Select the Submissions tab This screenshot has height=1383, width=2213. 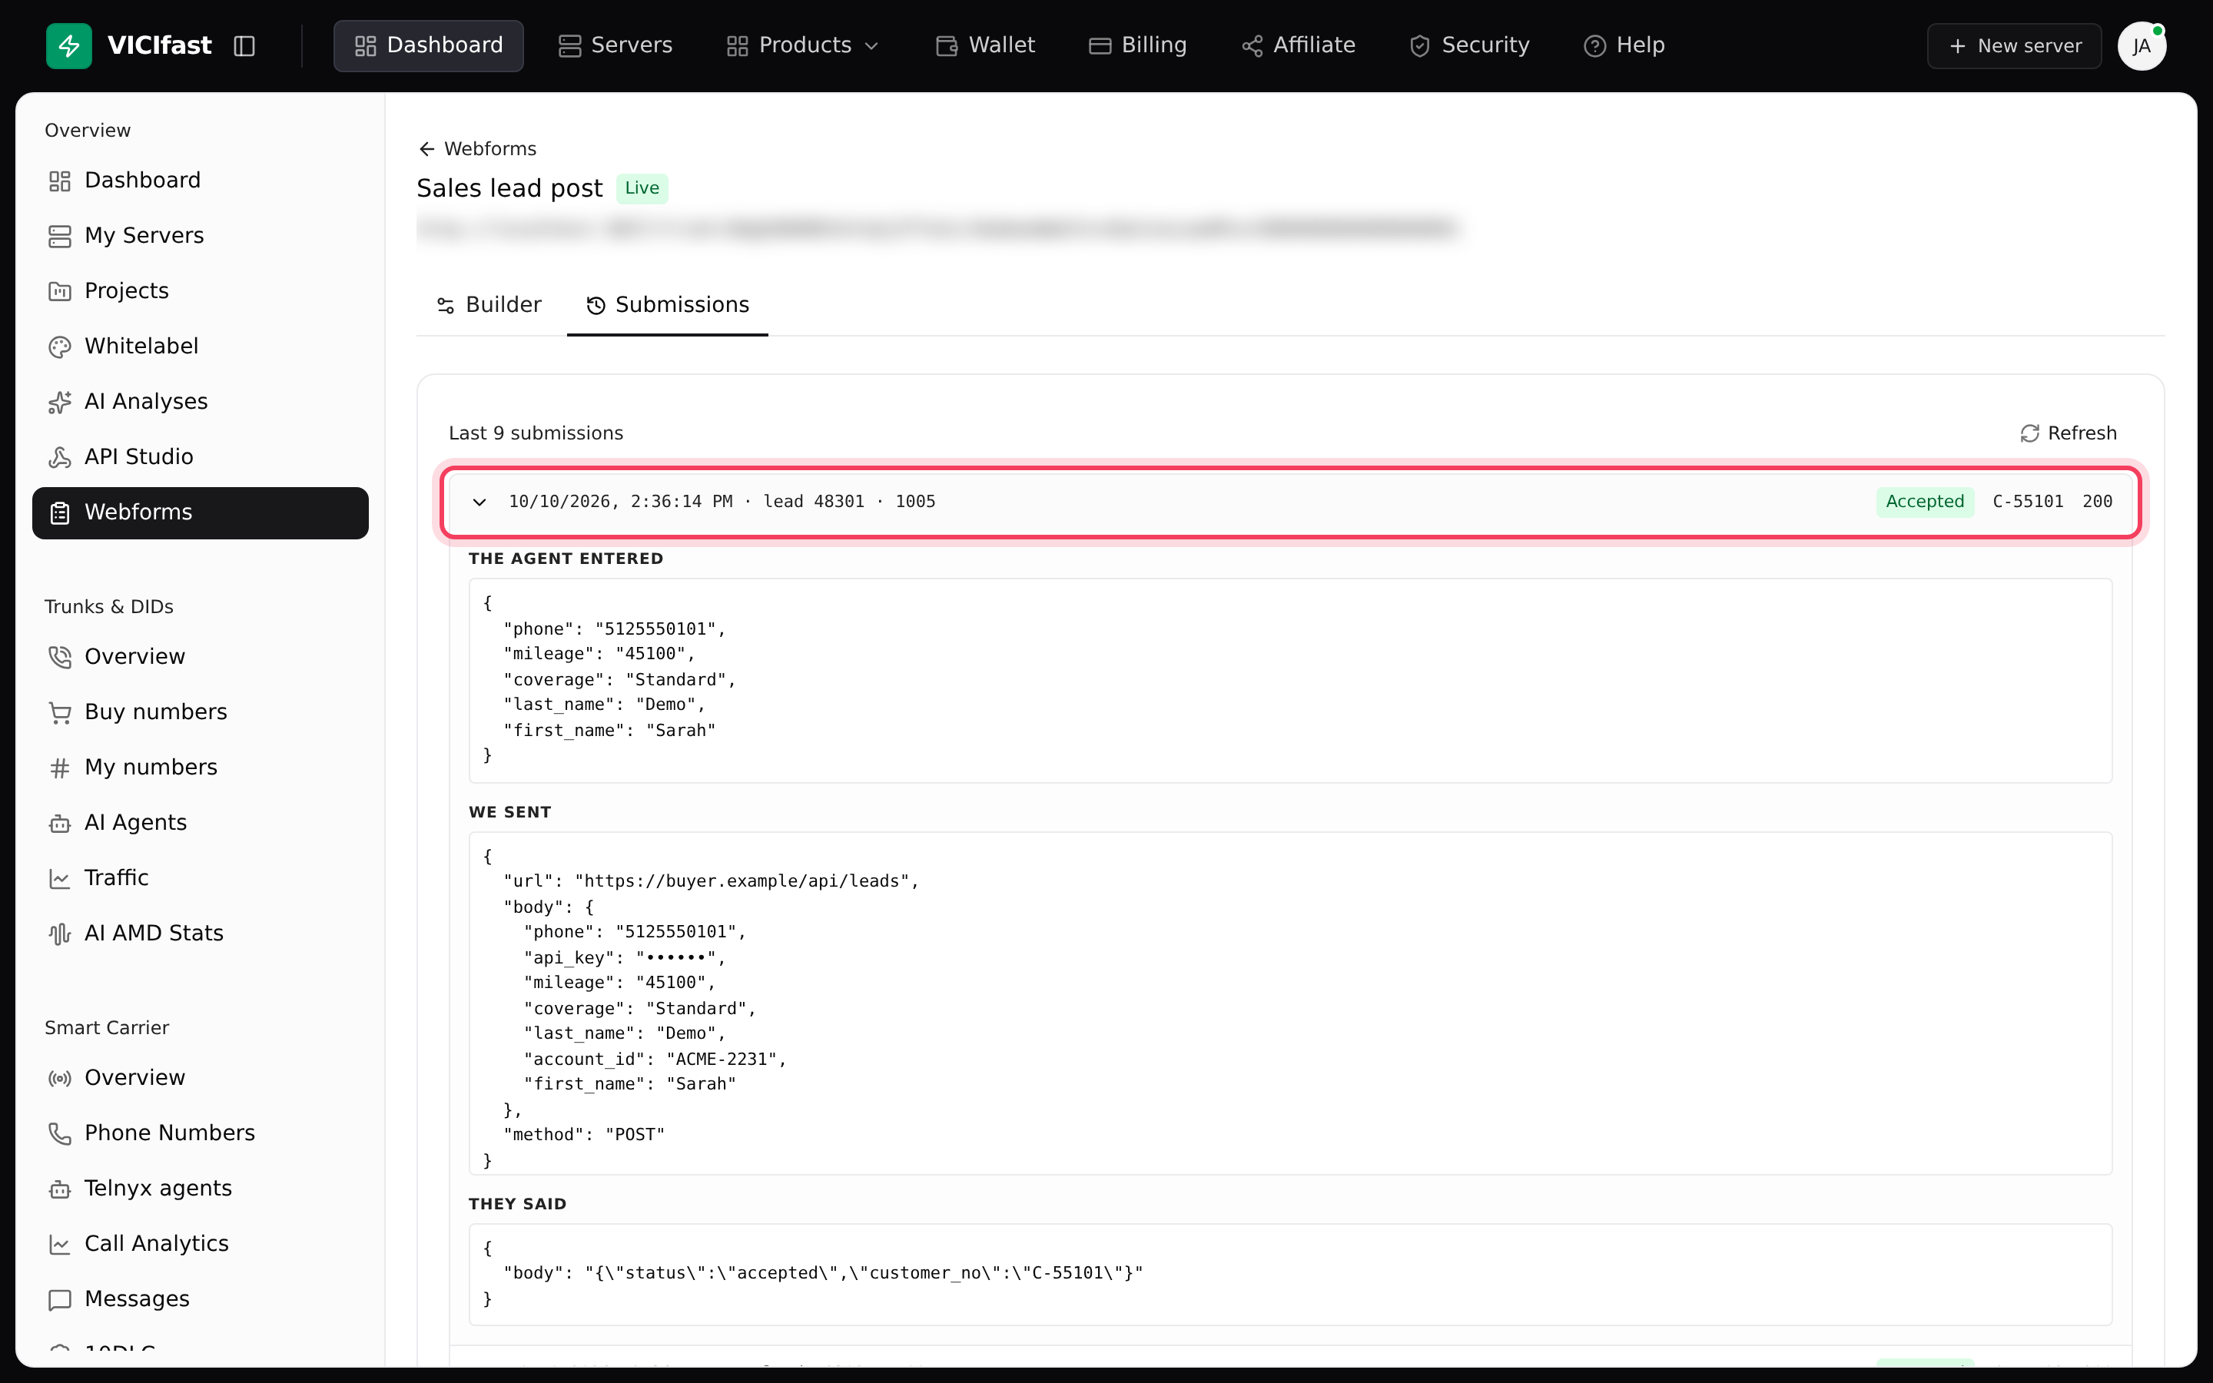click(x=668, y=304)
